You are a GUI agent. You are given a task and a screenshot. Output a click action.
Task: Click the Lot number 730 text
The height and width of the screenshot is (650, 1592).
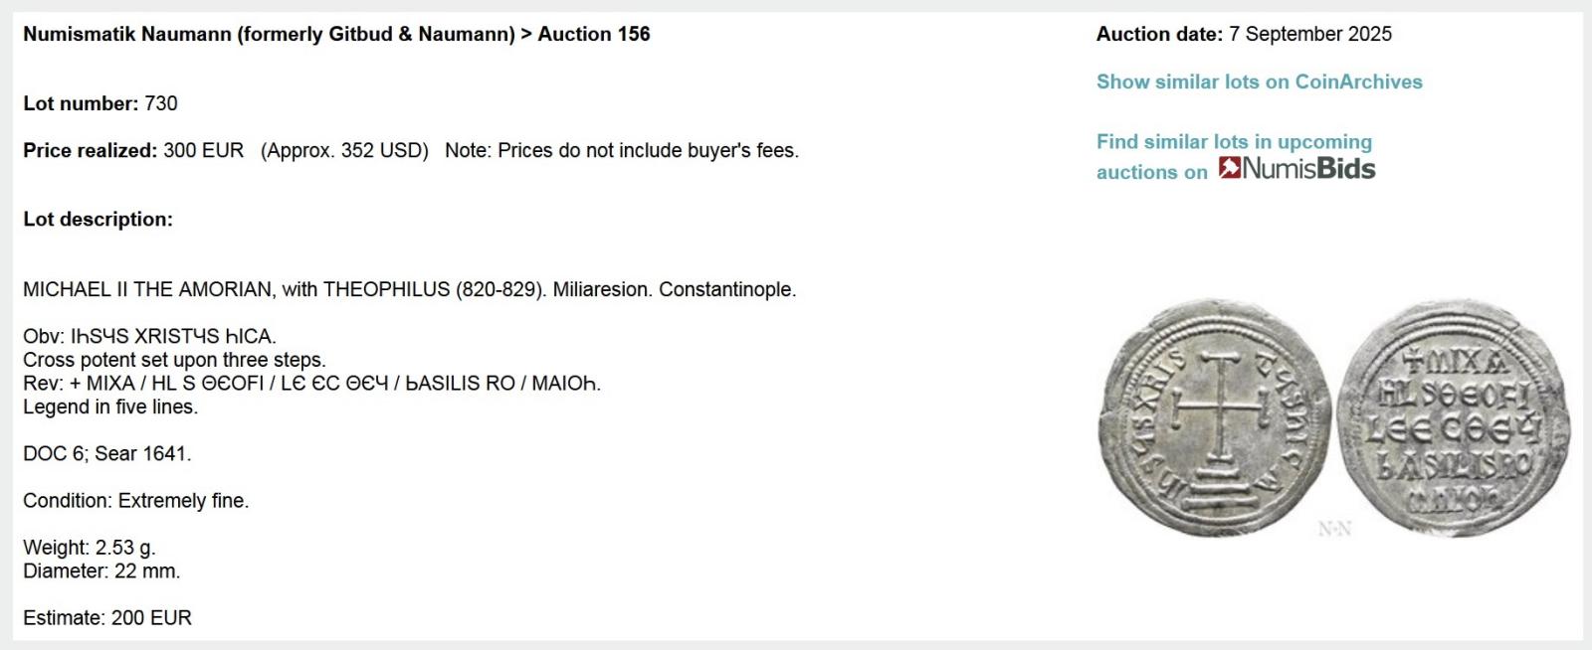pyautogui.click(x=100, y=103)
